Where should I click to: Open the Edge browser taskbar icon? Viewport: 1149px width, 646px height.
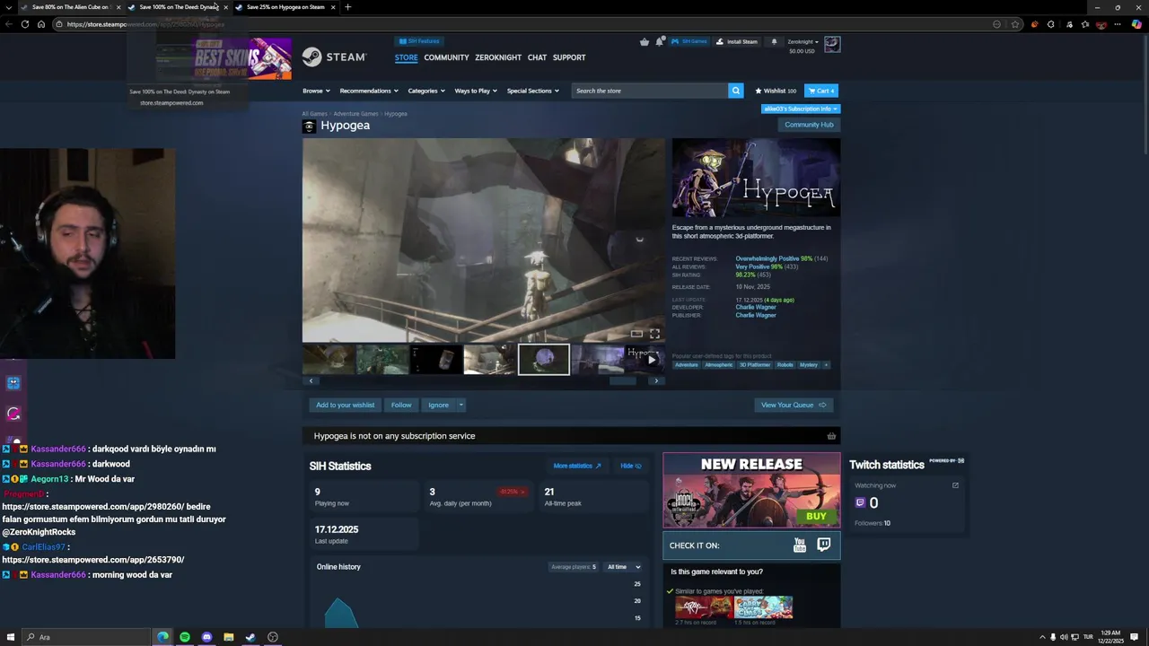162,637
